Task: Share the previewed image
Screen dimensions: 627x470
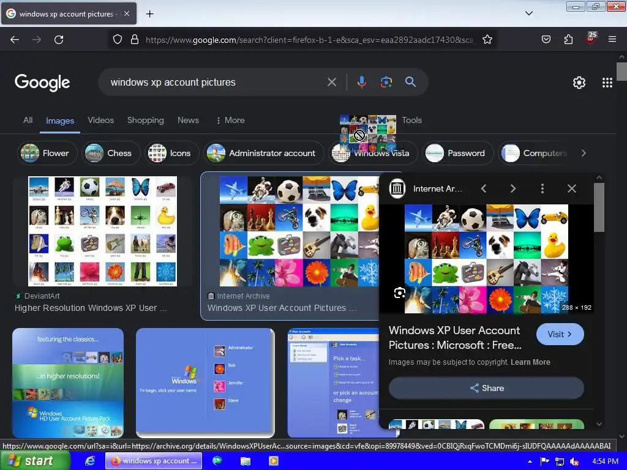Action: (x=486, y=388)
